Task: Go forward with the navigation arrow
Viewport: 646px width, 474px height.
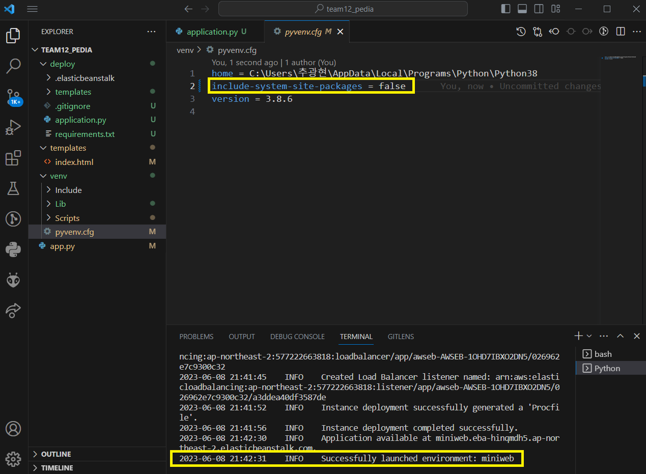Action: tap(205, 9)
